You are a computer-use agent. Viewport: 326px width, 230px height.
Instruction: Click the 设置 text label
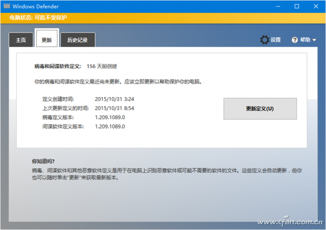tap(276, 39)
